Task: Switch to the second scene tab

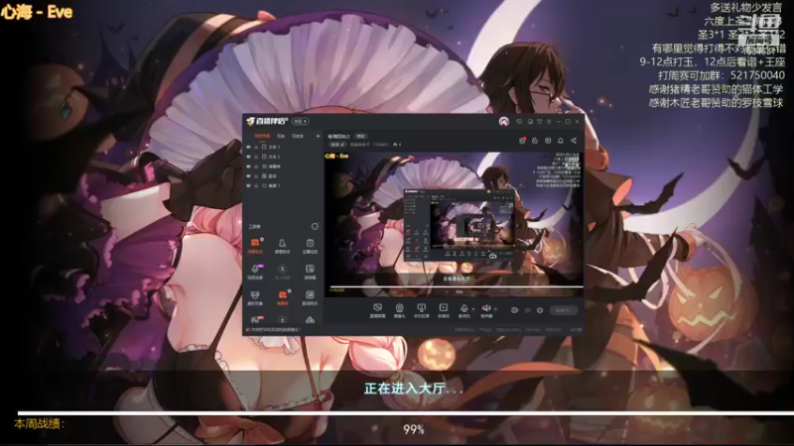Action: click(281, 136)
